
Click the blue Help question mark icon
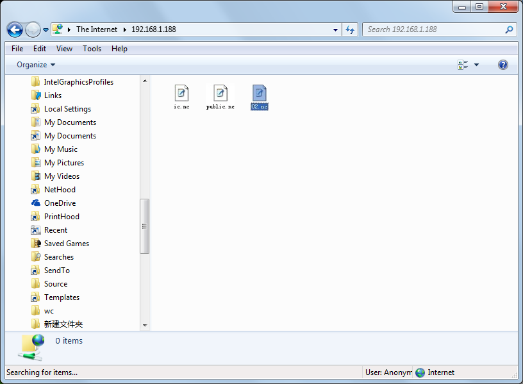coord(503,65)
